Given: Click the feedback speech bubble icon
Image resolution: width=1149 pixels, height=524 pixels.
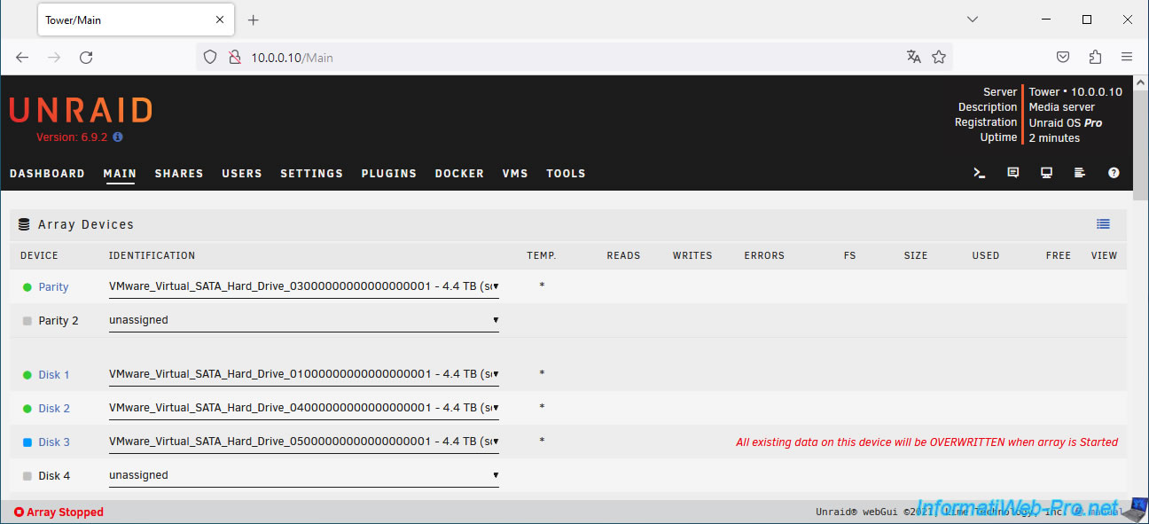Looking at the screenshot, I should point(1013,174).
